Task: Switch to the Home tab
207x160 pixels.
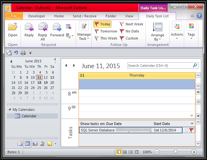Action: (x=59, y=16)
